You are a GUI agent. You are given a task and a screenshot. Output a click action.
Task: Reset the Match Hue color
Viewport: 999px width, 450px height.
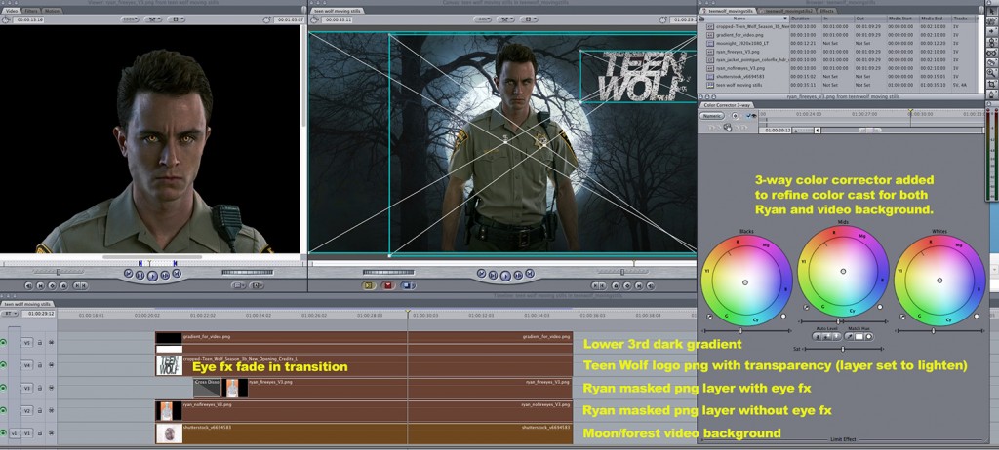pyautogui.click(x=868, y=337)
